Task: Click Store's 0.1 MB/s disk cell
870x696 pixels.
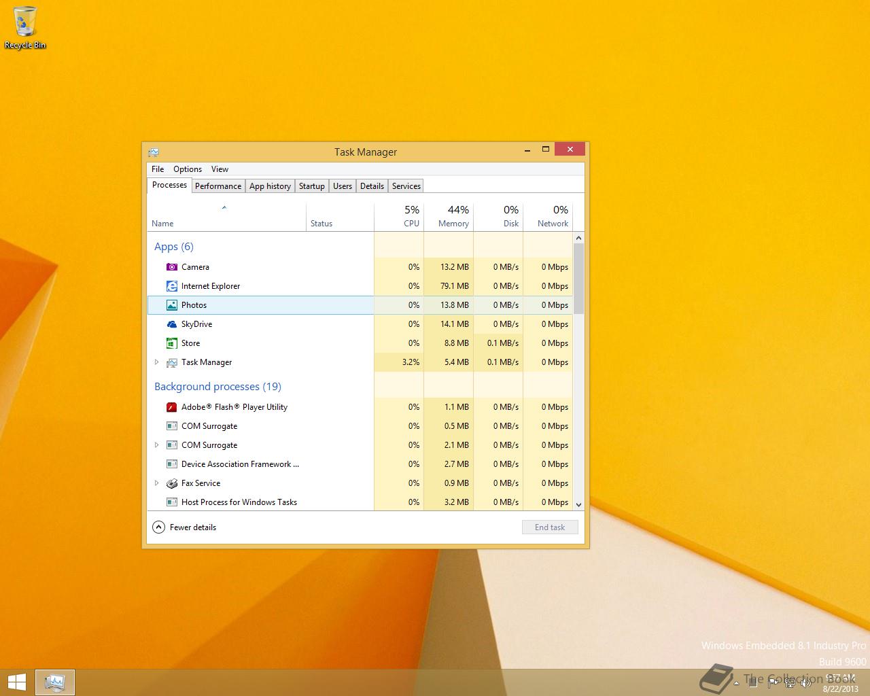Action: (x=498, y=343)
